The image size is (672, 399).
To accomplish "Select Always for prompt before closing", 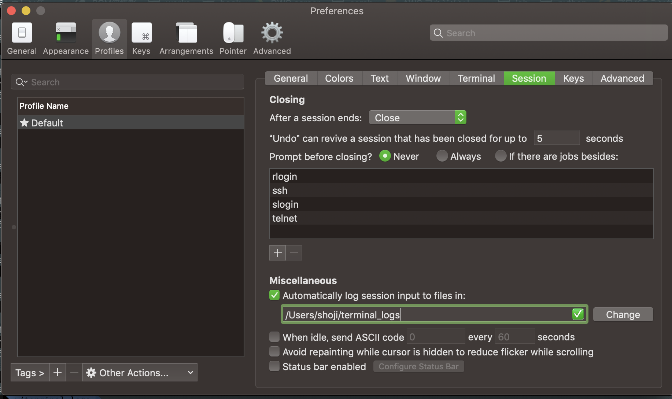I will point(442,156).
